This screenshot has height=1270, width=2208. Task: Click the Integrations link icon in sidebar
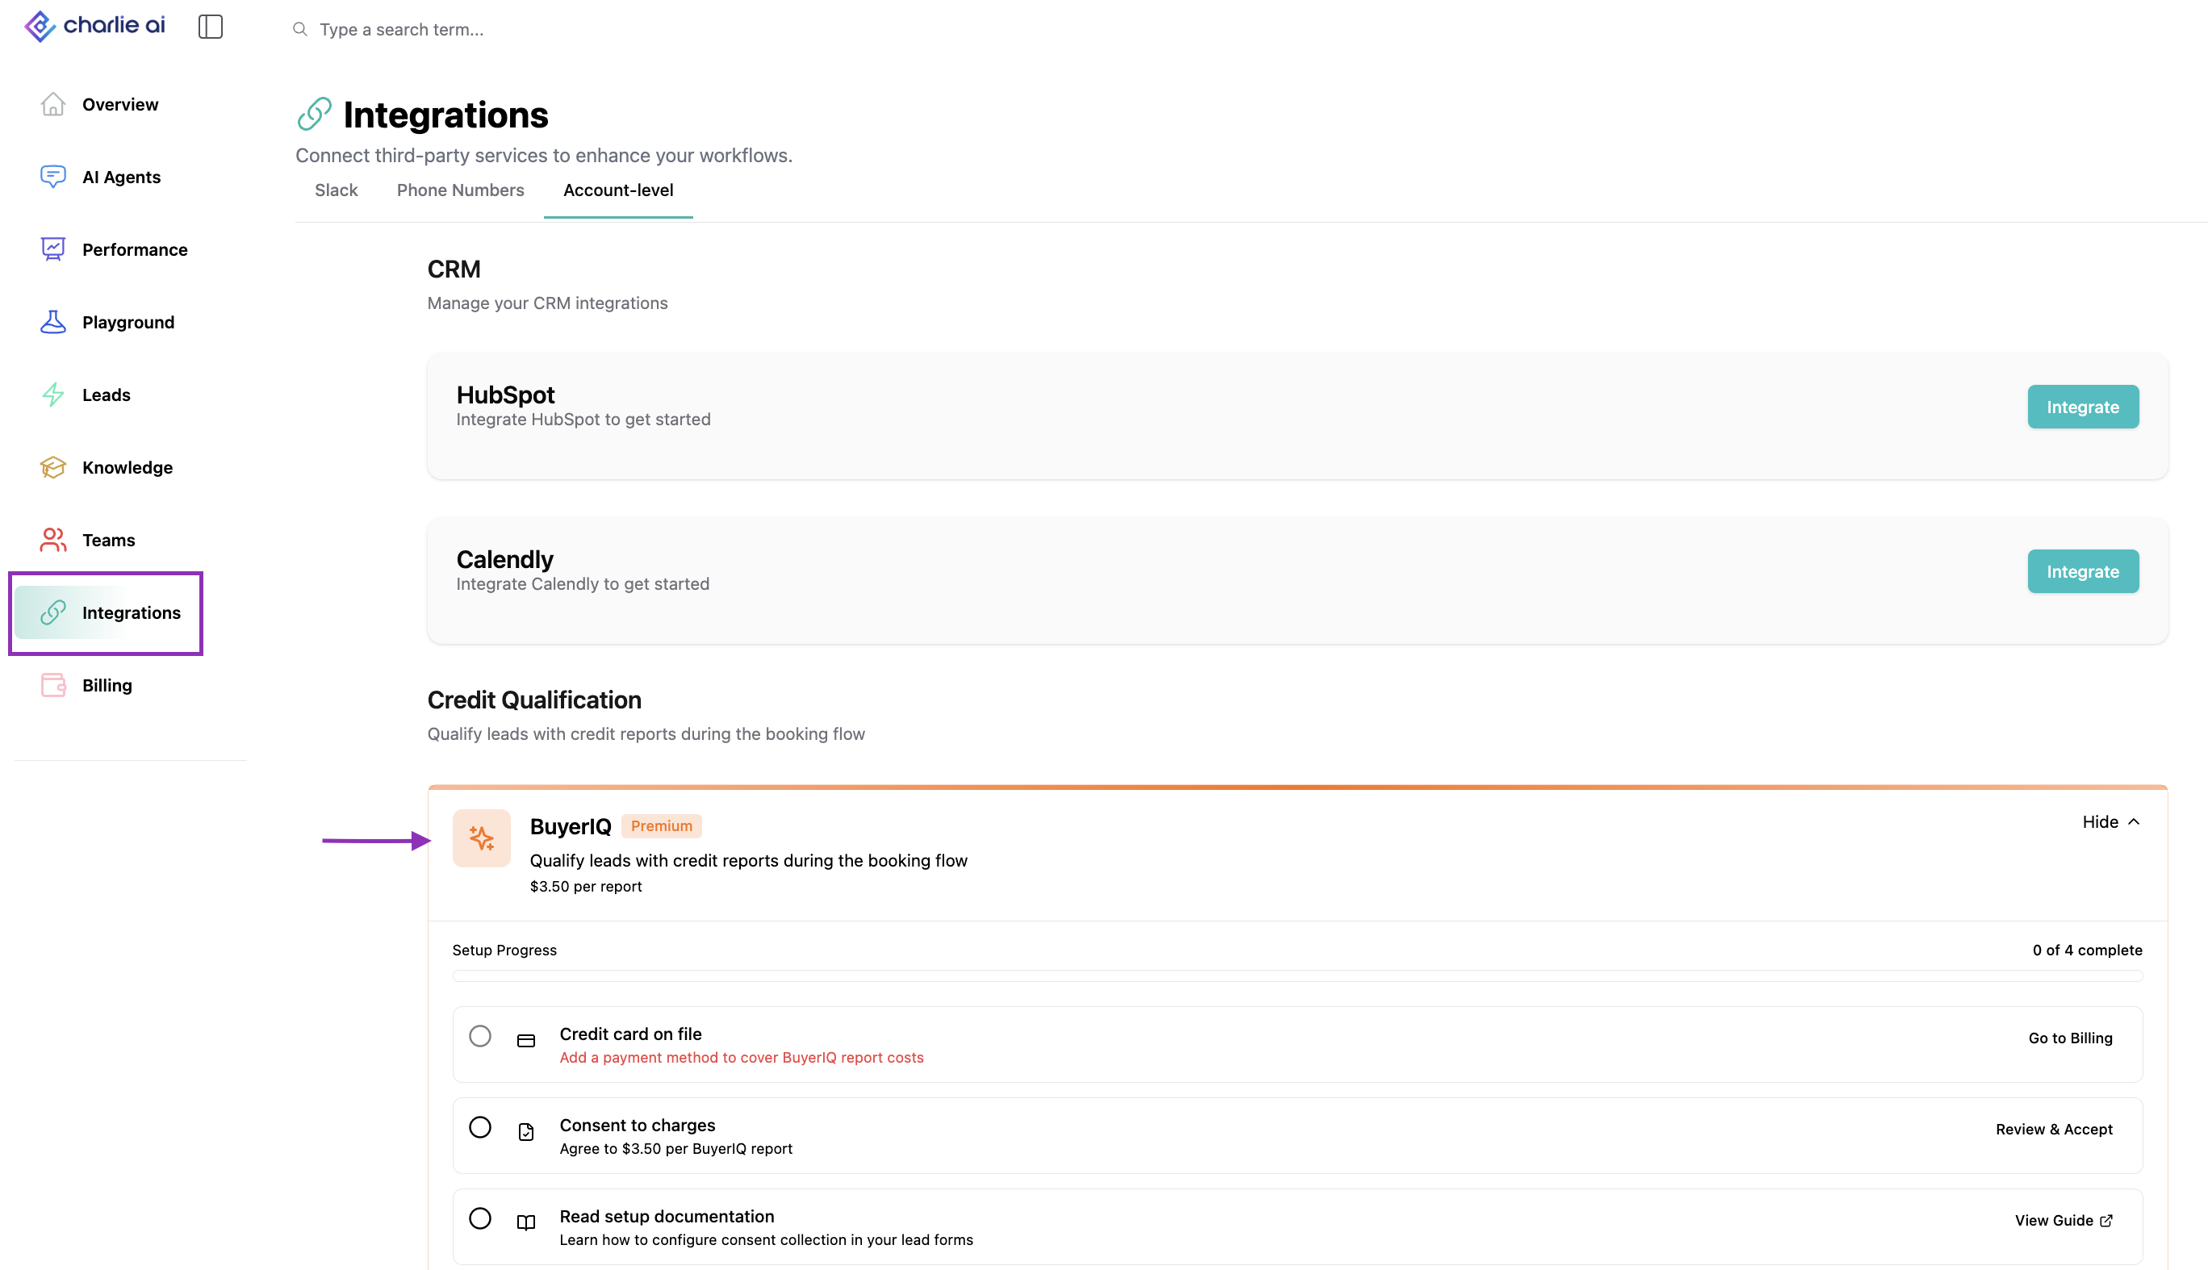53,613
